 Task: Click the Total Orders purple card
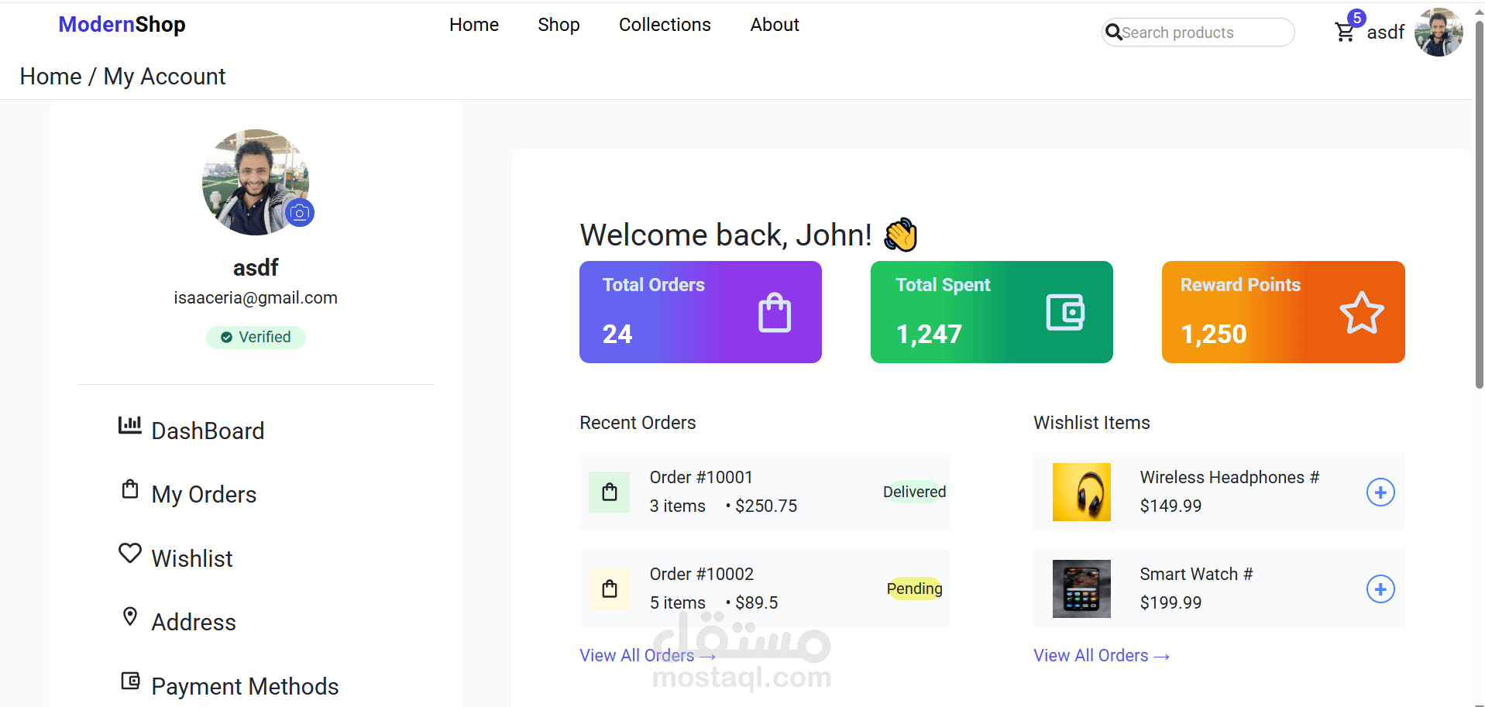[700, 312]
